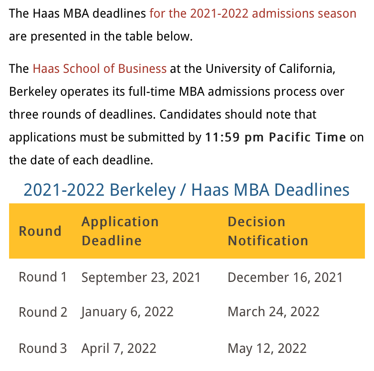The width and height of the screenshot is (374, 371).
Task: Select the Round 3 row label
Action: pyautogui.click(x=43, y=349)
